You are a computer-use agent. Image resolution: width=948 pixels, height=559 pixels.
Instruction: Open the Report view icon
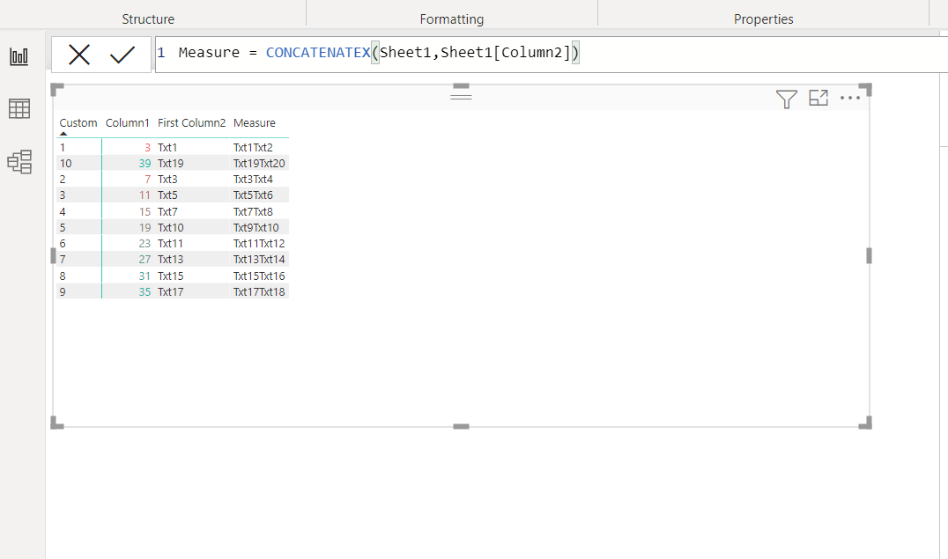19,56
